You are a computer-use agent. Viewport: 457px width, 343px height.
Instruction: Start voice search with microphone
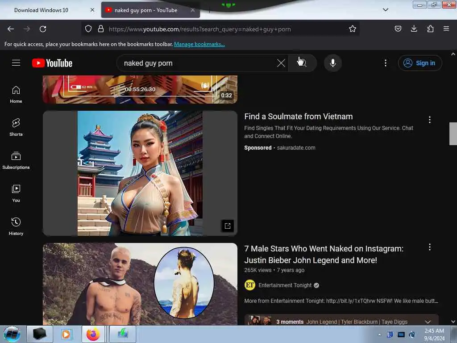pyautogui.click(x=333, y=63)
